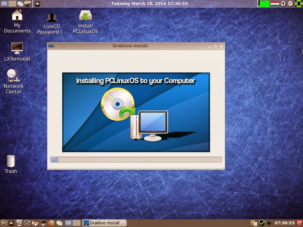The width and height of the screenshot is (303, 227).
Task: Launch Firefox from the bottom panel
Action: coord(51,223)
